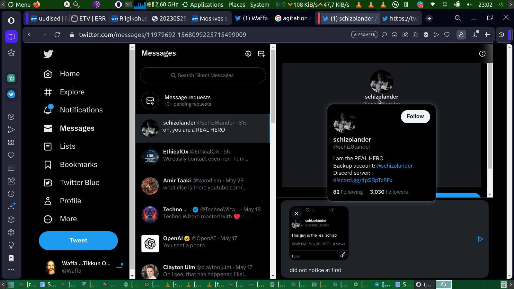Screen dimensions: 514x289
Task: Open conversation info icon
Action: click(x=482, y=54)
